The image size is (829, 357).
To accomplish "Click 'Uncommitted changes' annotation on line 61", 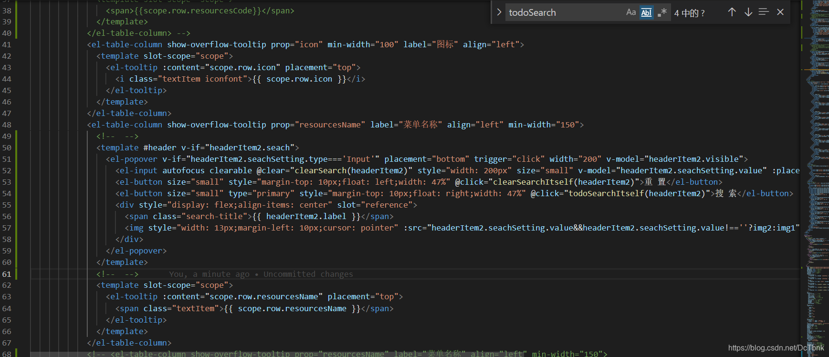I will point(308,274).
